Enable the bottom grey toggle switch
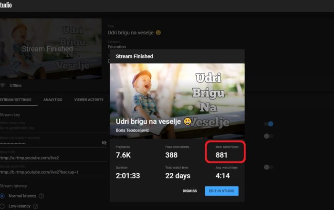 (x=268, y=167)
